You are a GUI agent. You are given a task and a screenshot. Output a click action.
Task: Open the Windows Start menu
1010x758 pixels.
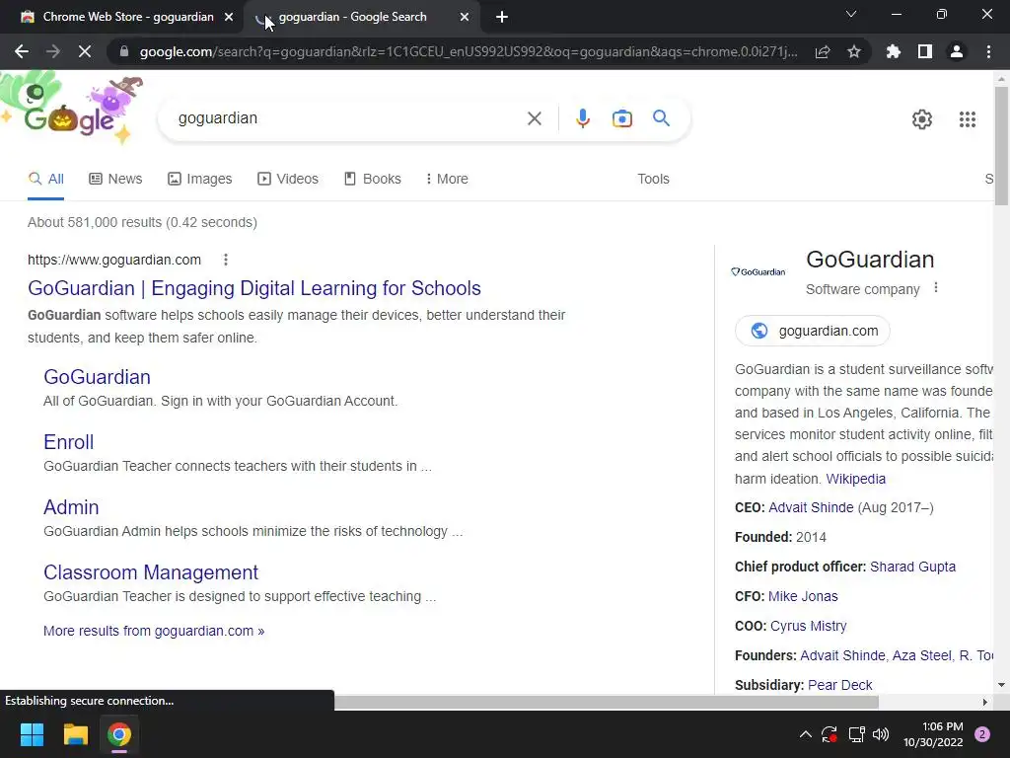point(32,734)
